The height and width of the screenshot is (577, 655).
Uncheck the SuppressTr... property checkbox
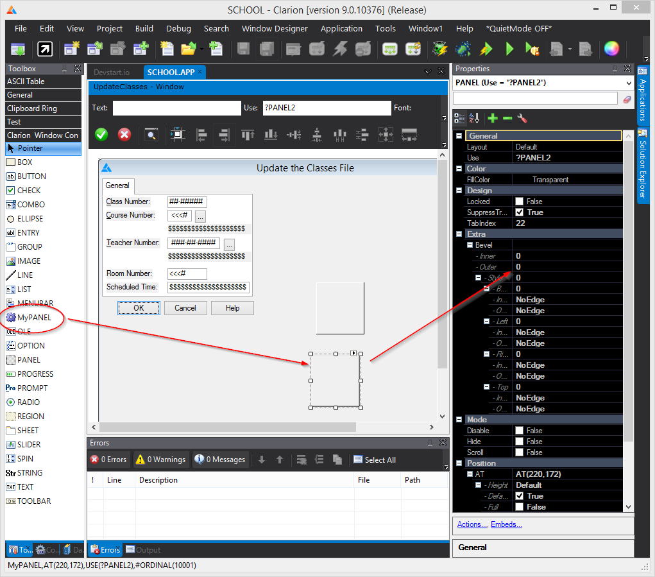(520, 212)
